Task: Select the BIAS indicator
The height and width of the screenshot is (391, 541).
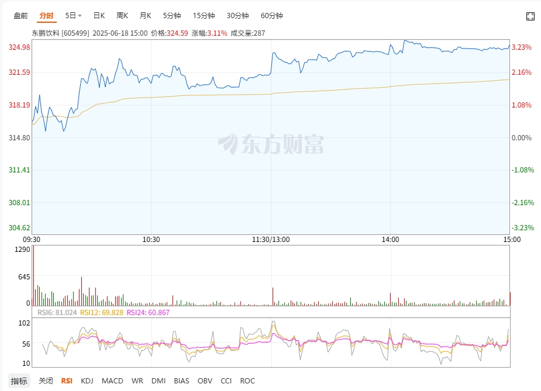Action: [181, 381]
